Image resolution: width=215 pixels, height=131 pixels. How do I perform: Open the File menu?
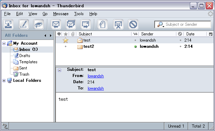pos(7,14)
